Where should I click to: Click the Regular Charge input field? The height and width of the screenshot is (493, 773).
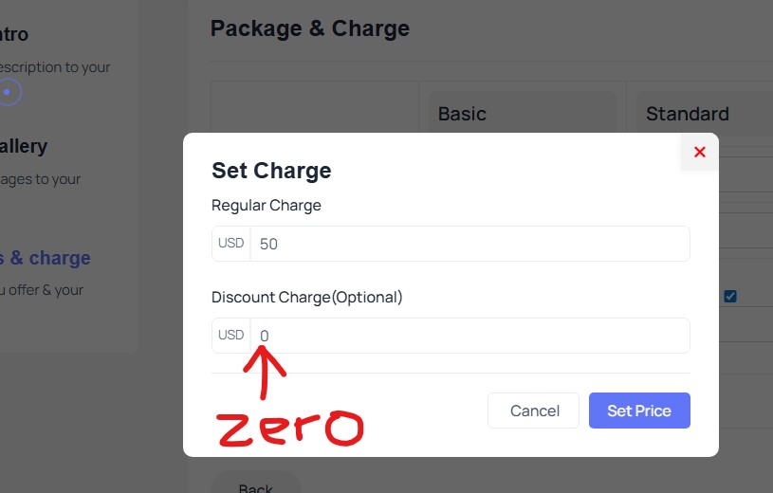[469, 244]
